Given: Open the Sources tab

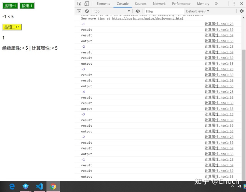Looking at the screenshot, I should (x=140, y=4).
